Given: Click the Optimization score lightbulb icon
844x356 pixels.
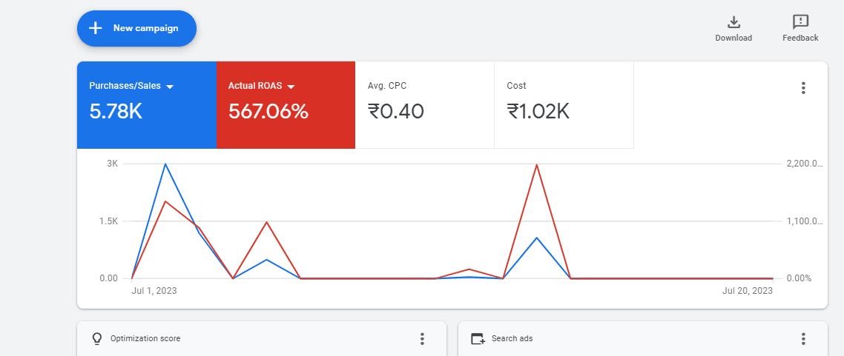Looking at the screenshot, I should 96,339.
